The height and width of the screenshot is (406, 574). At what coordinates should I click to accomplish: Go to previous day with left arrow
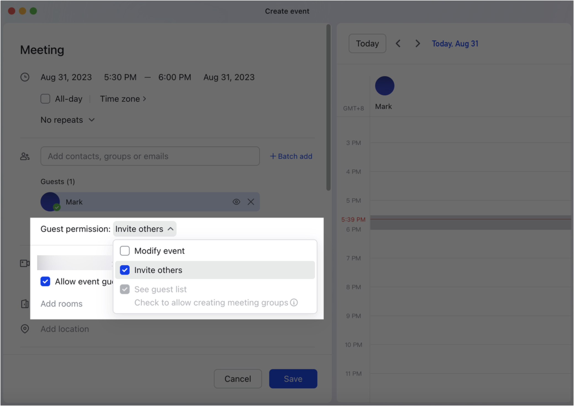click(398, 43)
